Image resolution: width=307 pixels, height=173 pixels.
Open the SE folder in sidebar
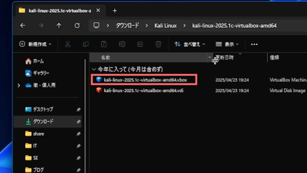tap(31, 158)
